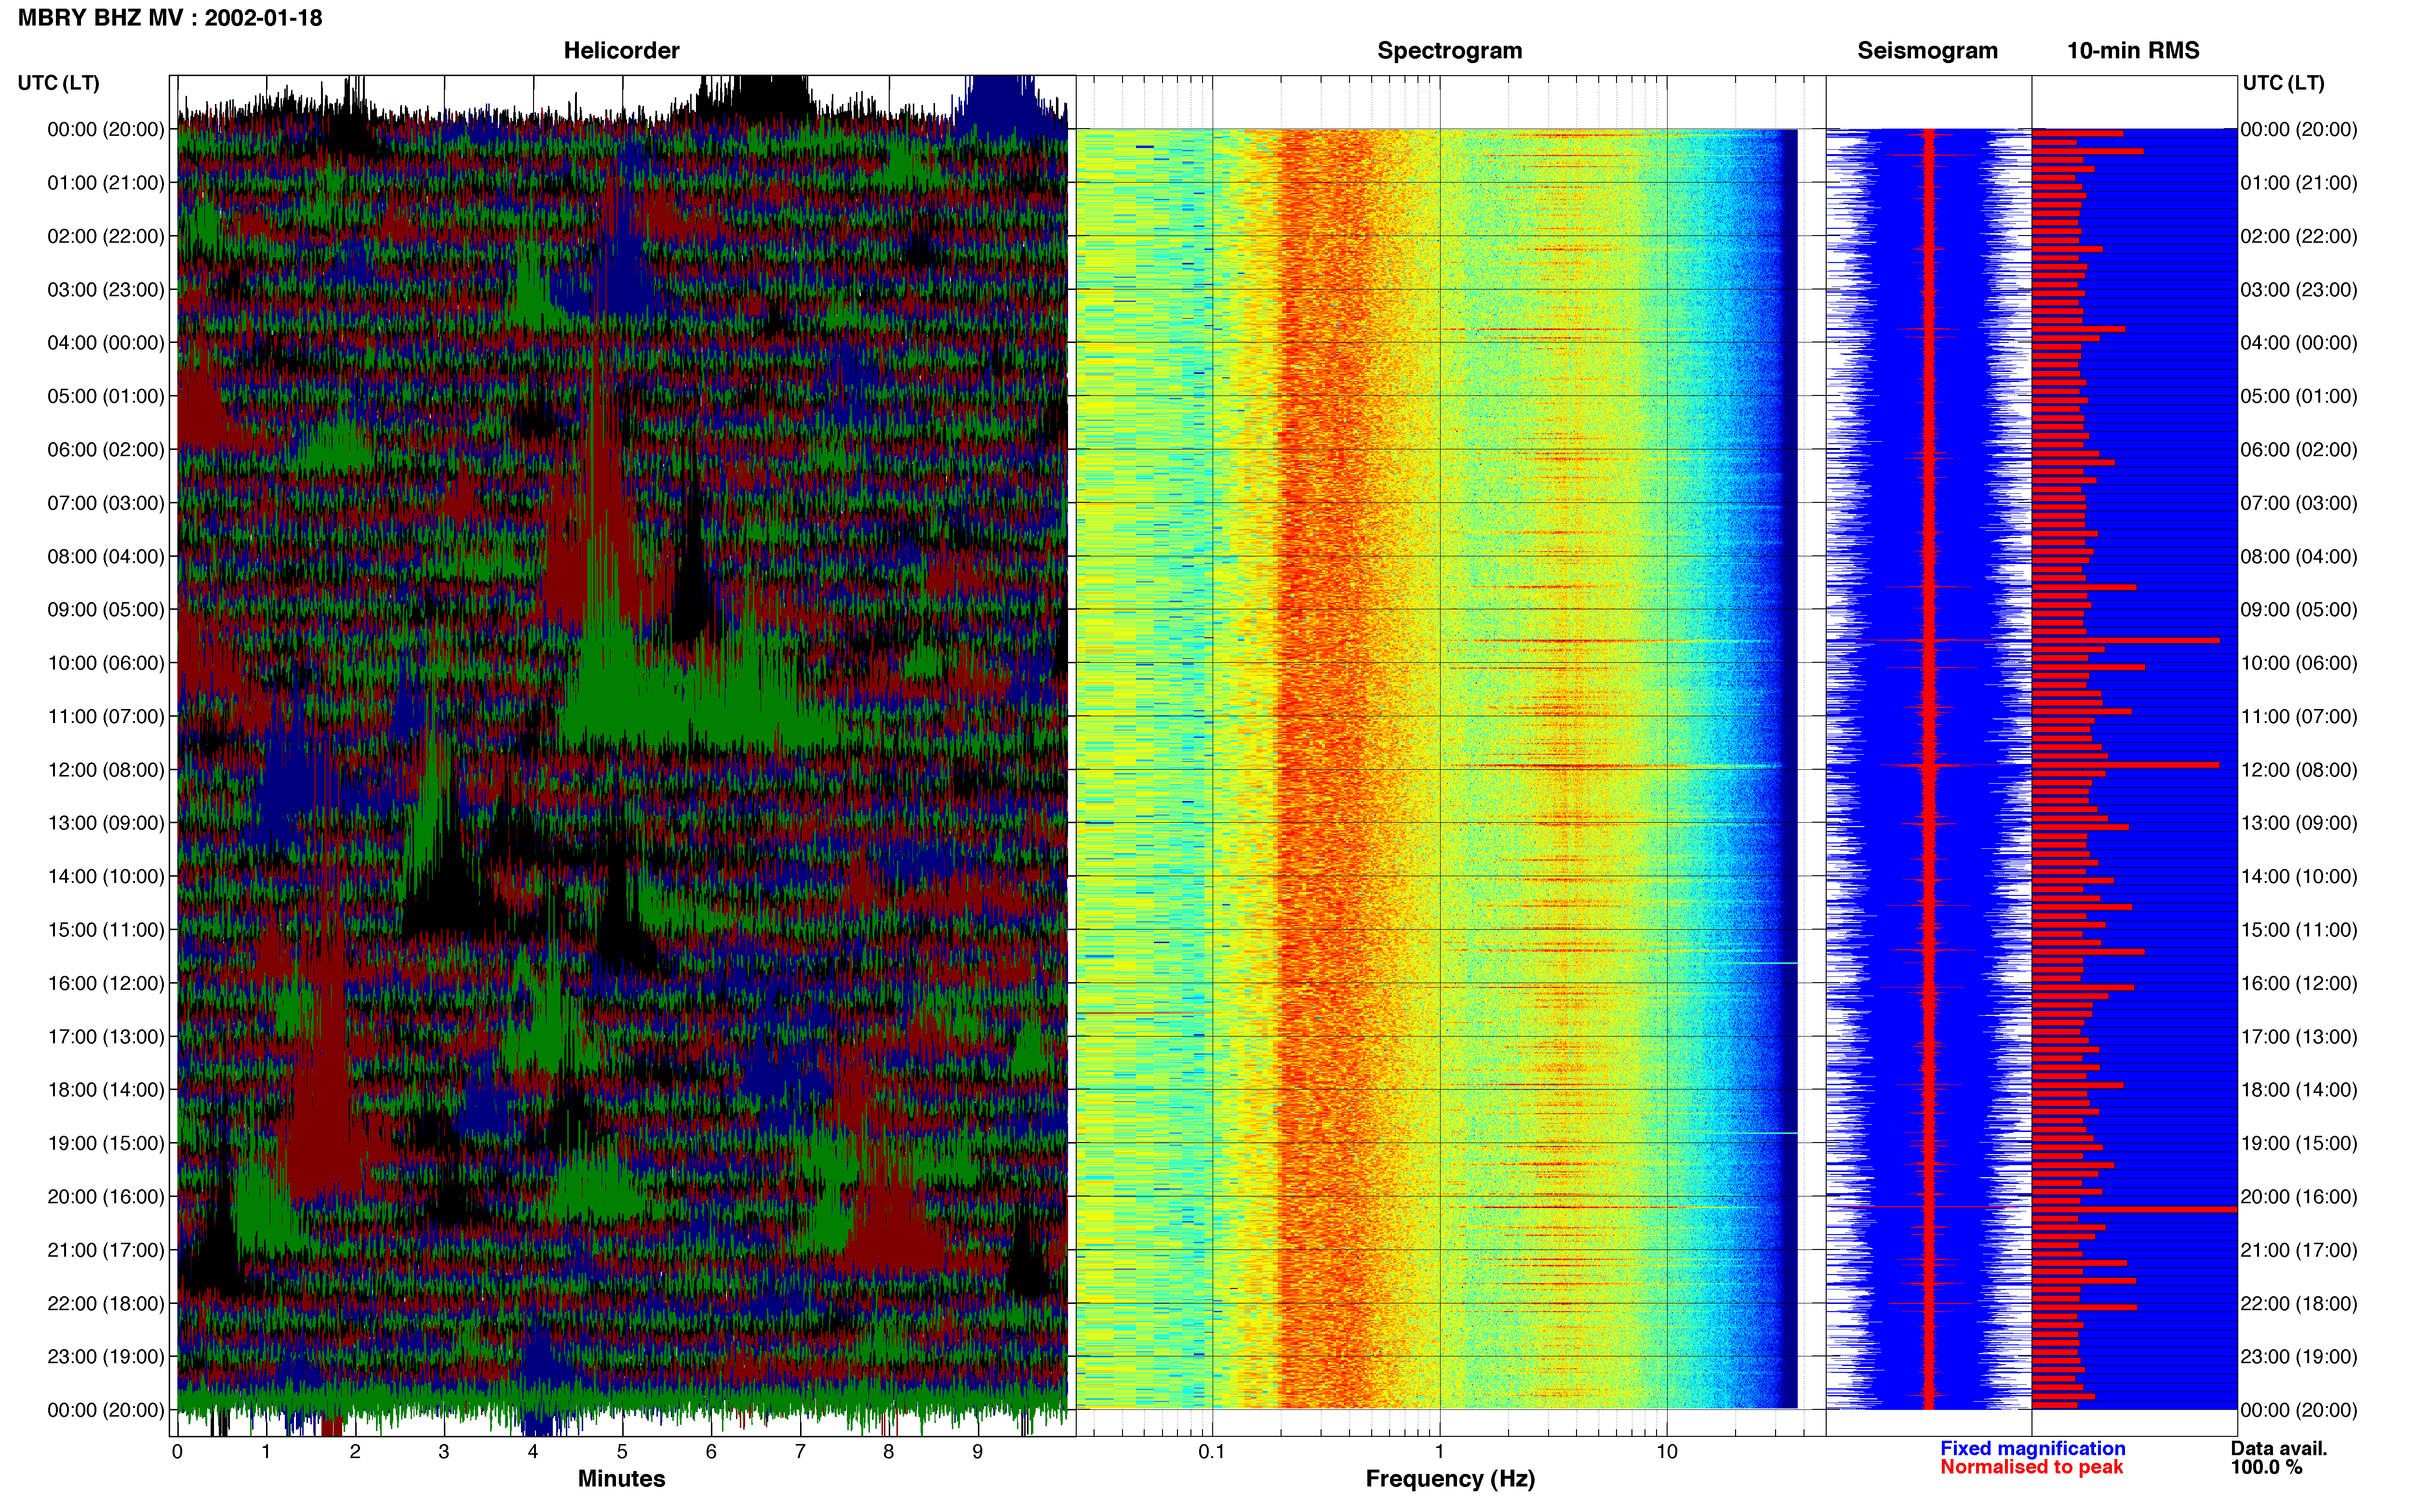Click '12:00 (08:00)' right of the RMS panel
Viewport: 2419px width, 1512px height.
(x=2299, y=770)
